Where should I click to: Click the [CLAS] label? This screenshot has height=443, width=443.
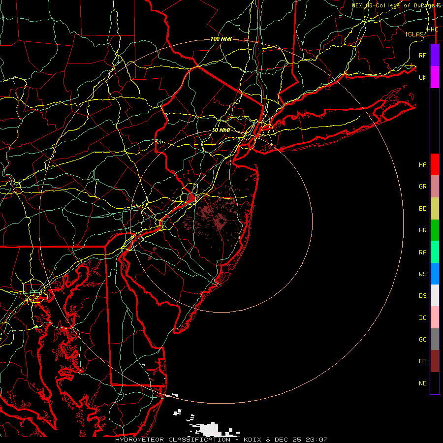(416, 34)
